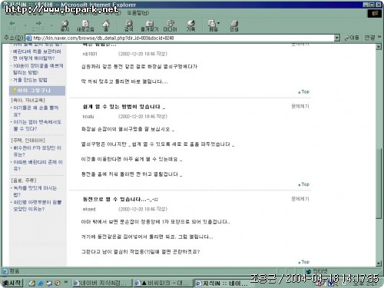Click the username knatu

tap(88, 117)
